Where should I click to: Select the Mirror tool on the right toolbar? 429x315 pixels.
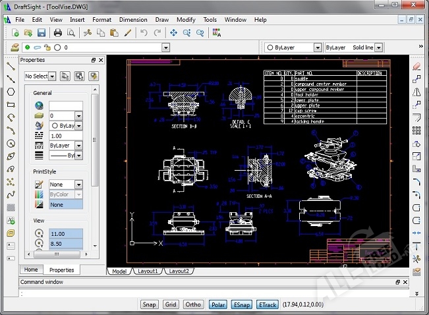[416, 92]
